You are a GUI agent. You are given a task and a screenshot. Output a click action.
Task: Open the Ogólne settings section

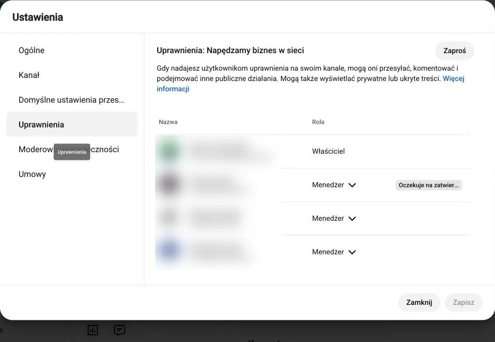tap(72, 51)
